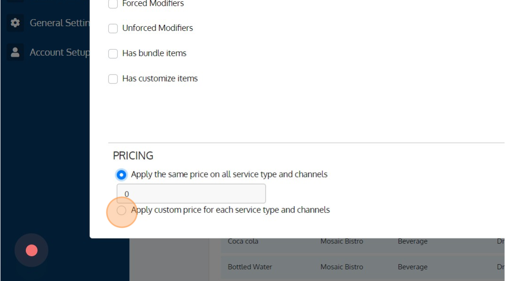
Task: Tick the Unforced Modifiers checkbox
Action: coord(113,28)
